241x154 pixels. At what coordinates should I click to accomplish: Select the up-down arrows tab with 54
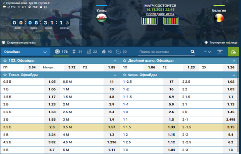(x=77, y=52)
